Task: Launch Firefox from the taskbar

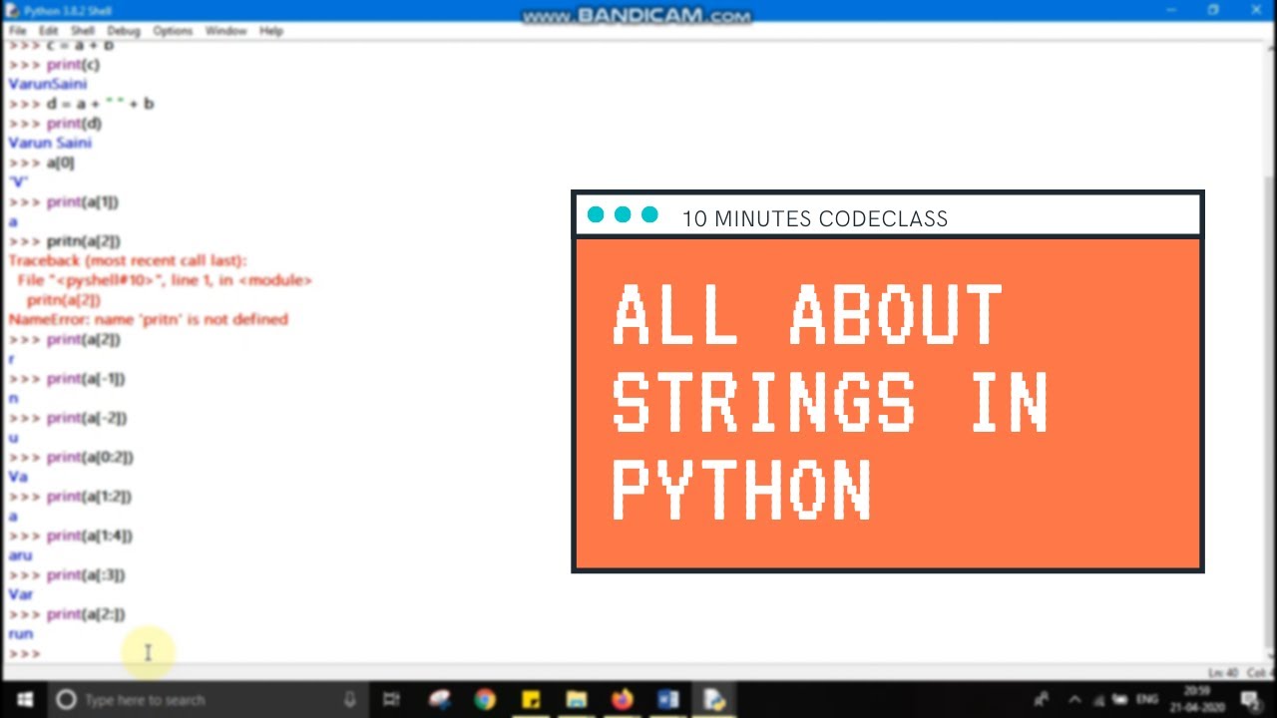Action: (622, 700)
